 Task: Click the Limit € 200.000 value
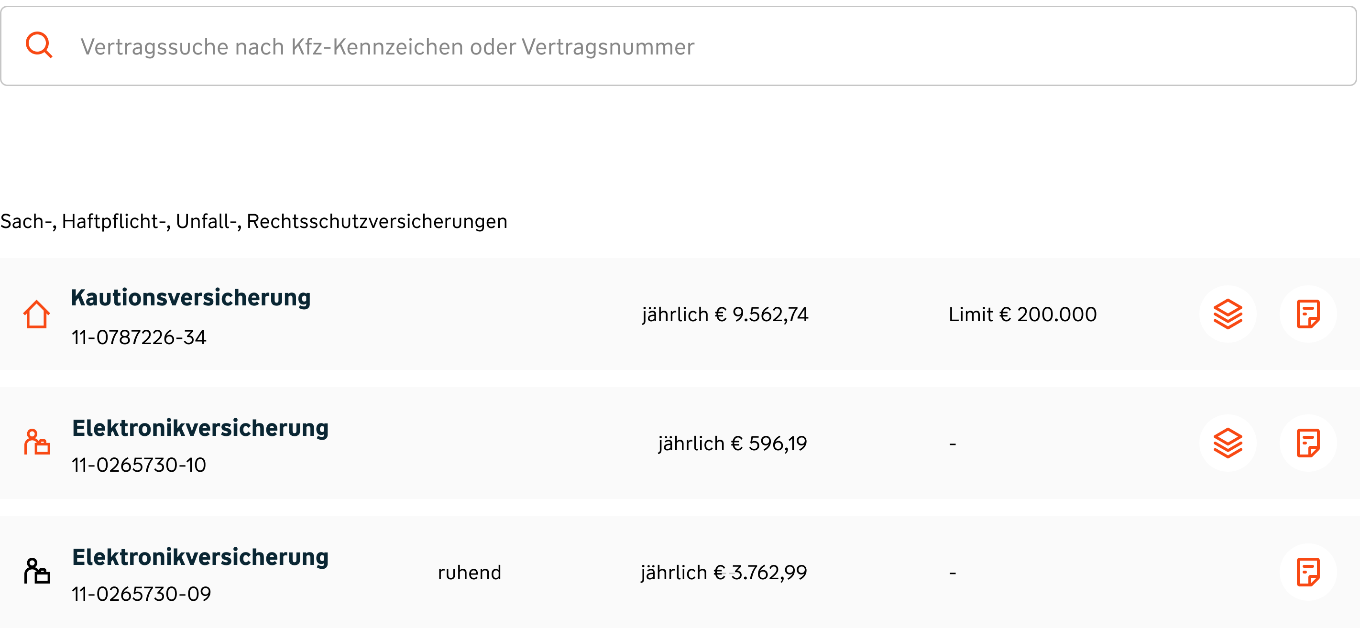pyautogui.click(x=1023, y=314)
